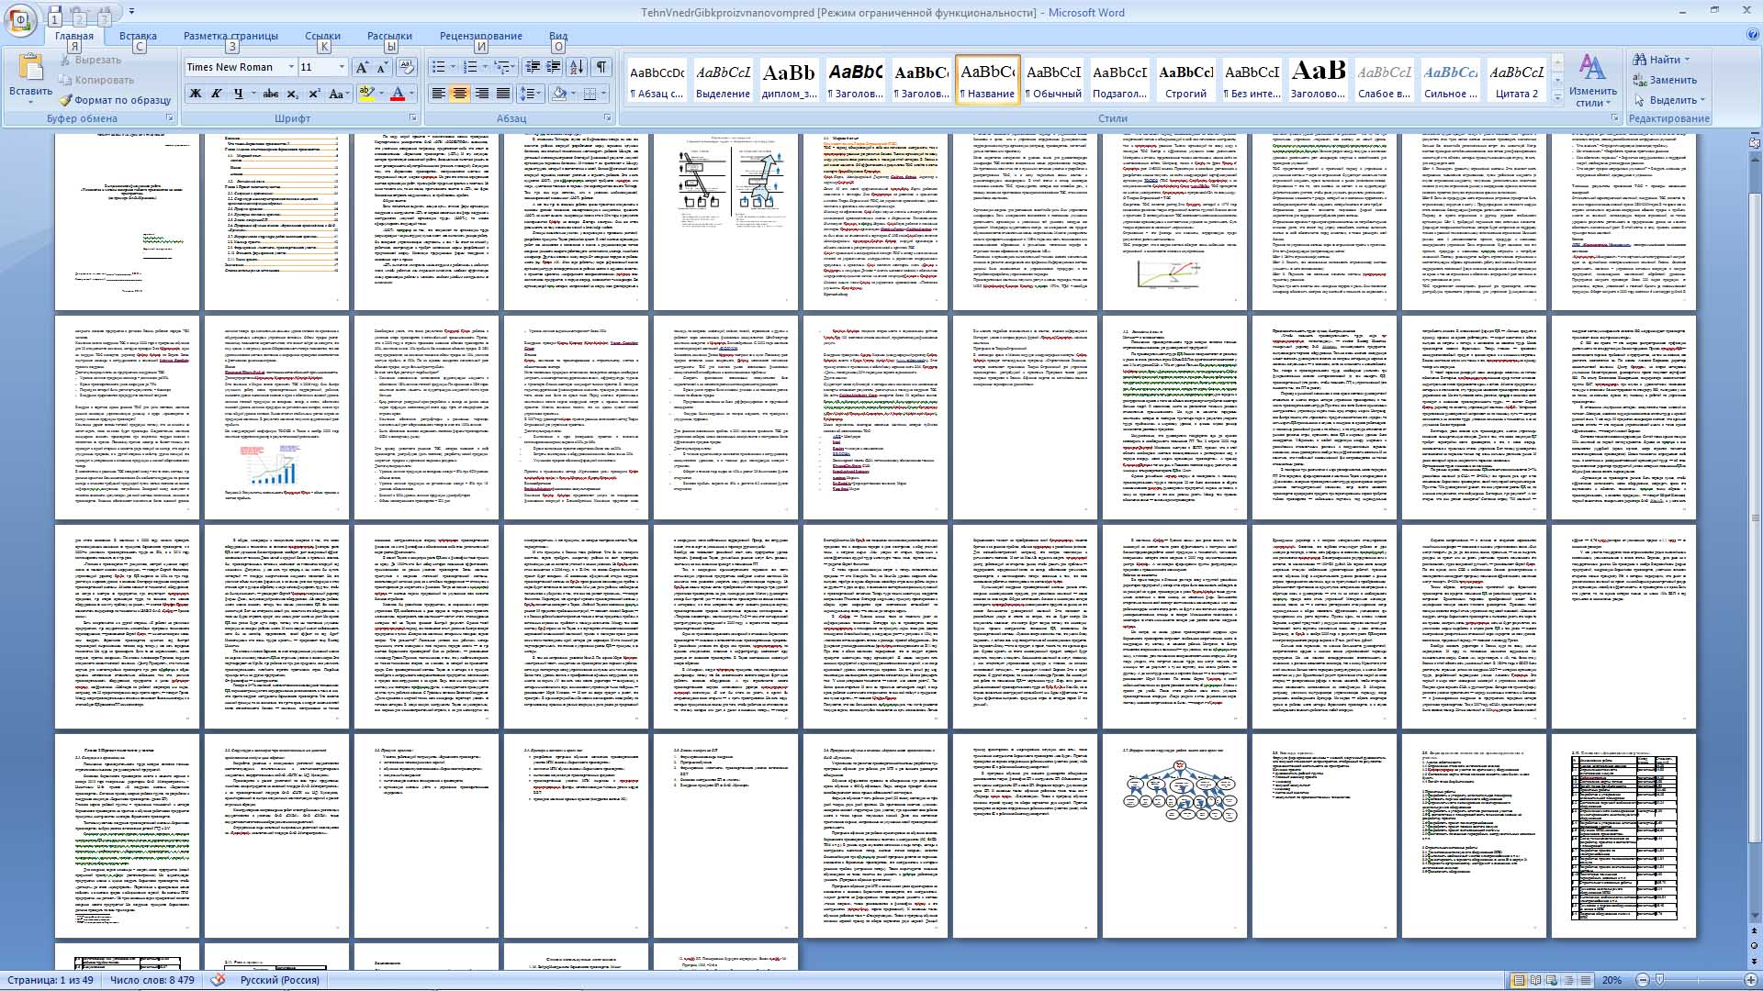Click the Русский (Россия) language indicator
This screenshot has width=1763, height=991.
point(279,980)
